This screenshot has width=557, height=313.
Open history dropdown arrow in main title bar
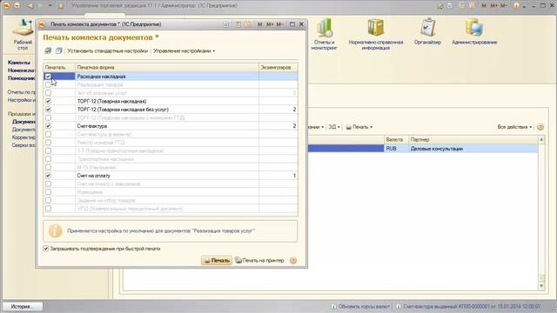(50, 6)
